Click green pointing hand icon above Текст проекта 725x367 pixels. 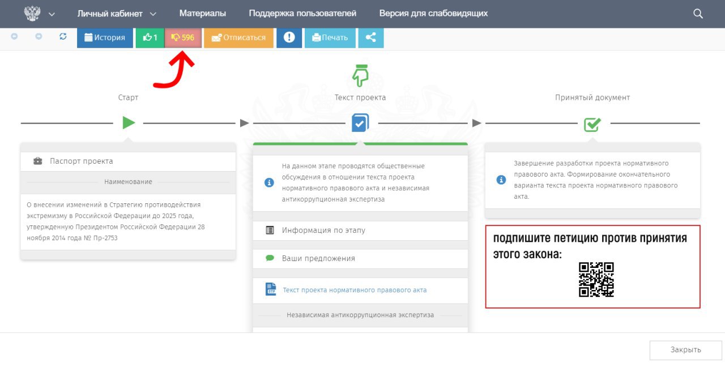(360, 75)
